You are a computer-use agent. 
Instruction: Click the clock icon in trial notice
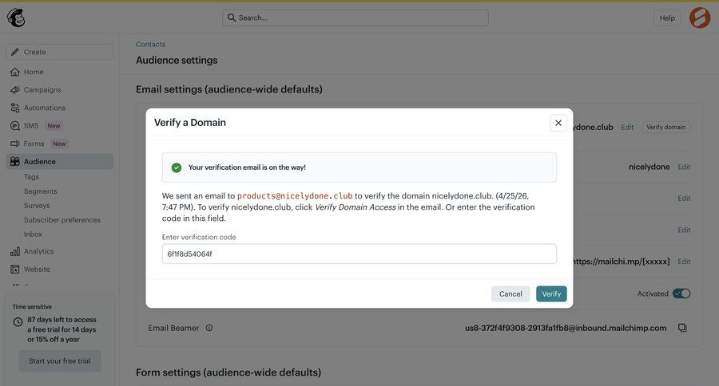tap(18, 322)
